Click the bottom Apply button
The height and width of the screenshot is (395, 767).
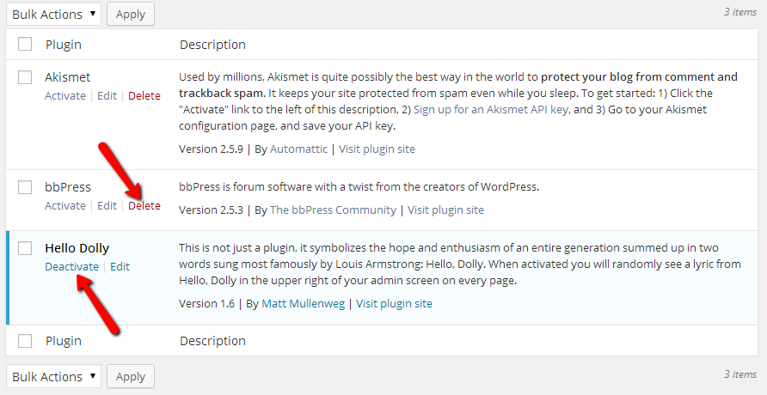click(x=131, y=377)
